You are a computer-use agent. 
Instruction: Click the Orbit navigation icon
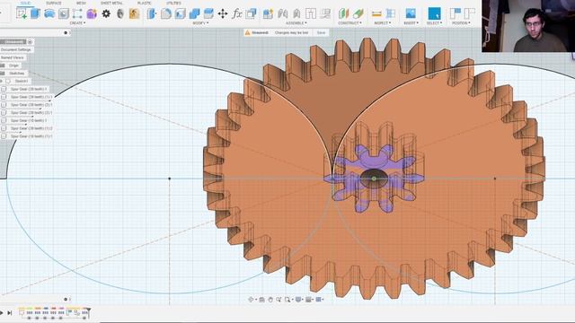(x=252, y=300)
